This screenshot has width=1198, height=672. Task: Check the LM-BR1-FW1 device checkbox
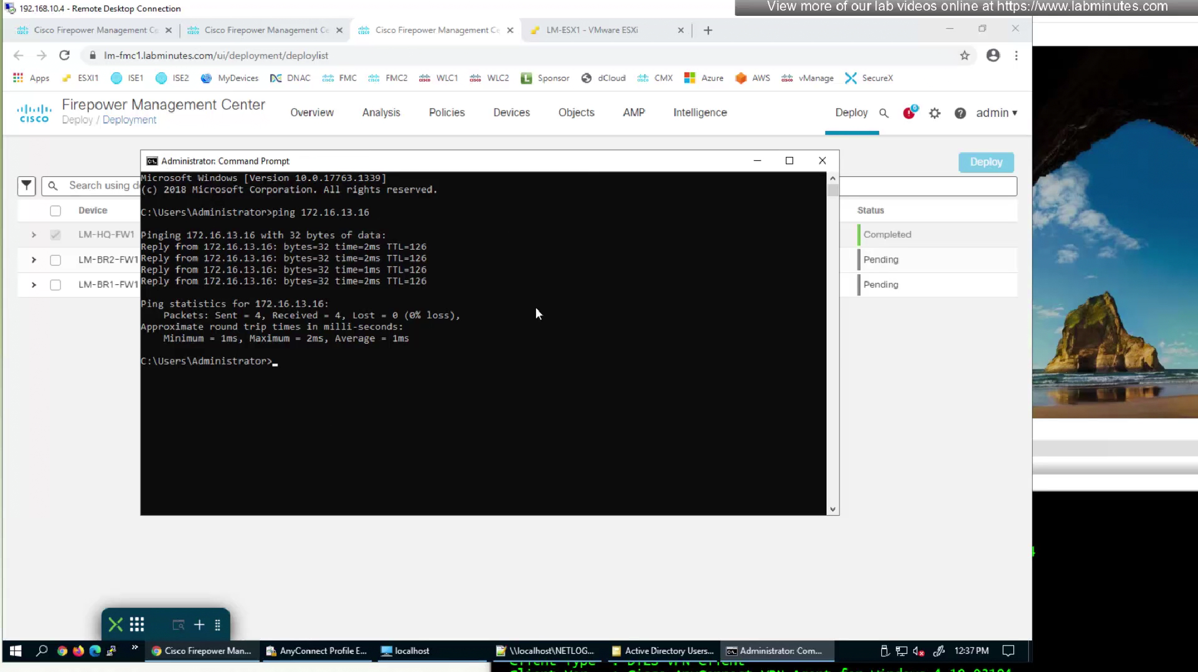(x=55, y=285)
